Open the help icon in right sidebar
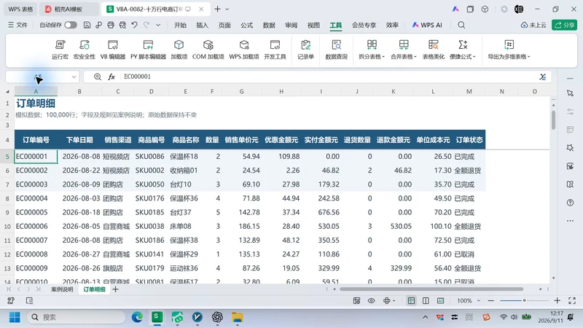This screenshot has width=583, height=328. tap(571, 203)
